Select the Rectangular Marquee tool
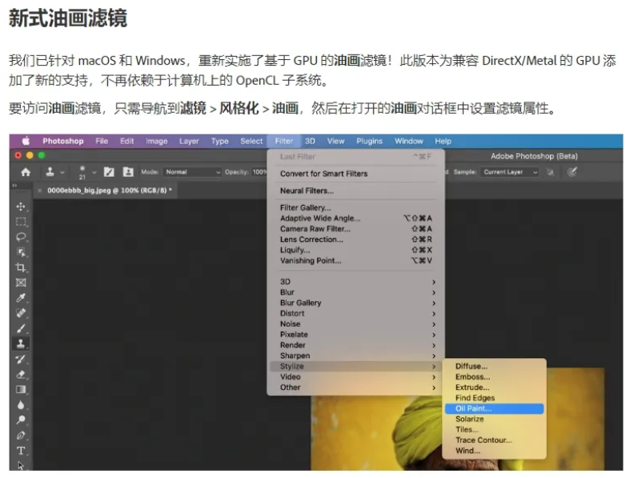This screenshot has width=630, height=478. click(21, 222)
